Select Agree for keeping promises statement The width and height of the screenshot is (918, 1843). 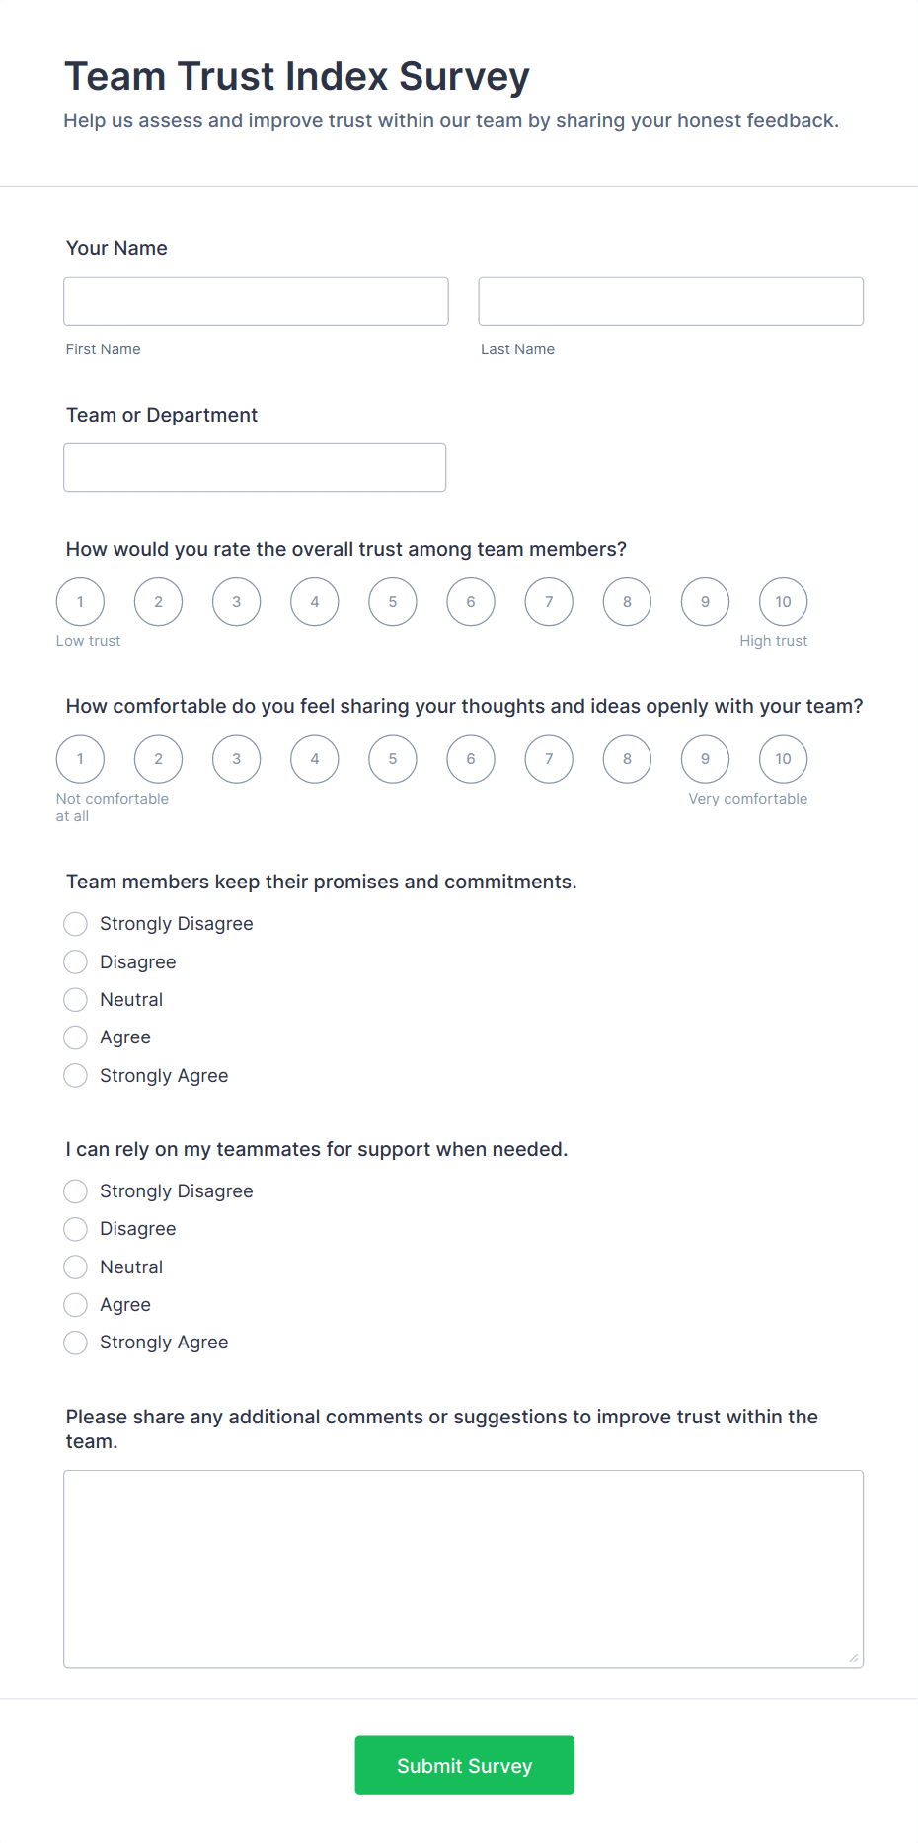(x=76, y=1037)
